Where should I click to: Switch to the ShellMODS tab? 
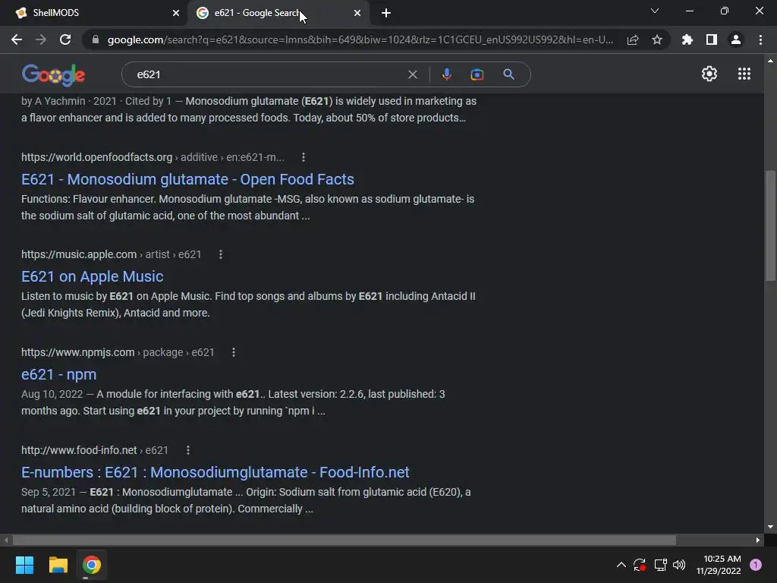click(x=94, y=13)
